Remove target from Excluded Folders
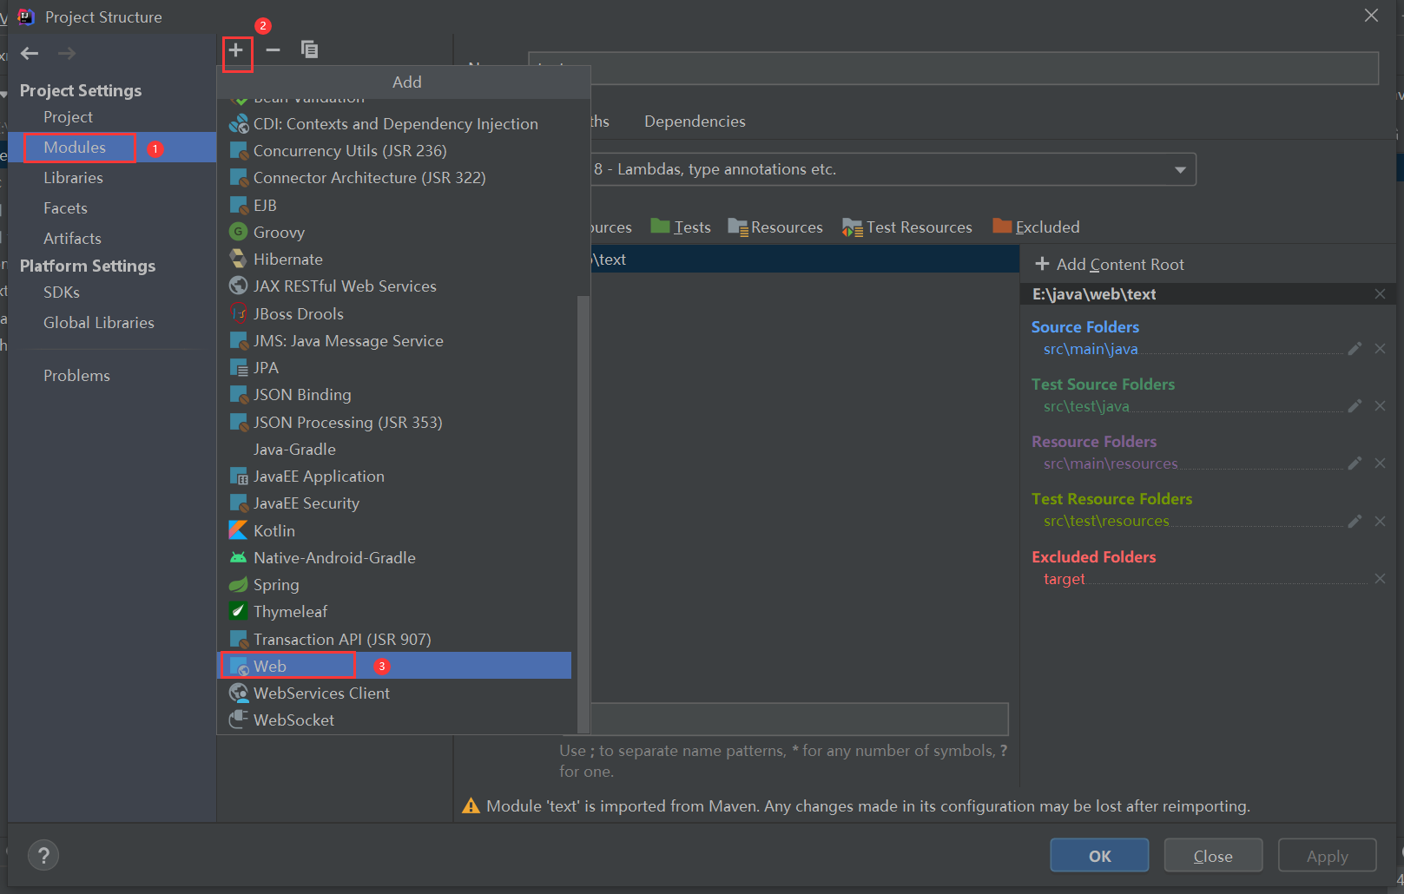The height and width of the screenshot is (894, 1404). [x=1381, y=579]
